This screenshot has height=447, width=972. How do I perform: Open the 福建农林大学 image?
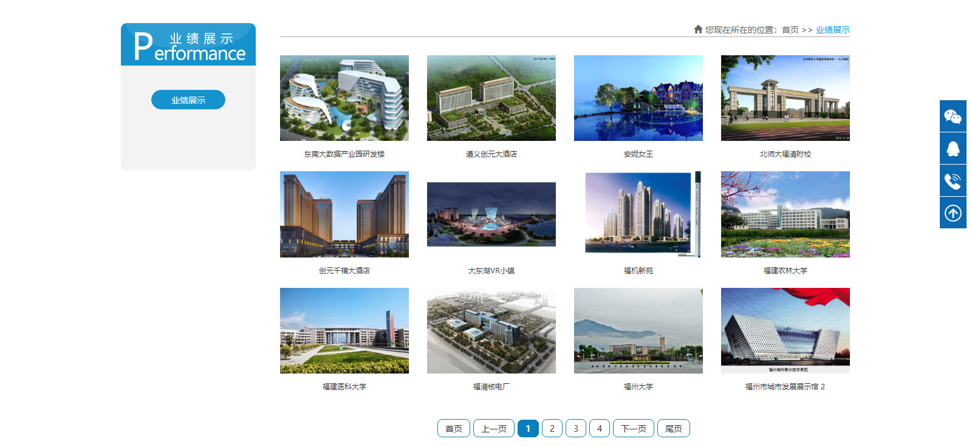785,214
